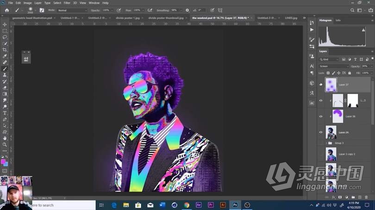
Task: Switch to the Info panel tab
Action: point(338,20)
